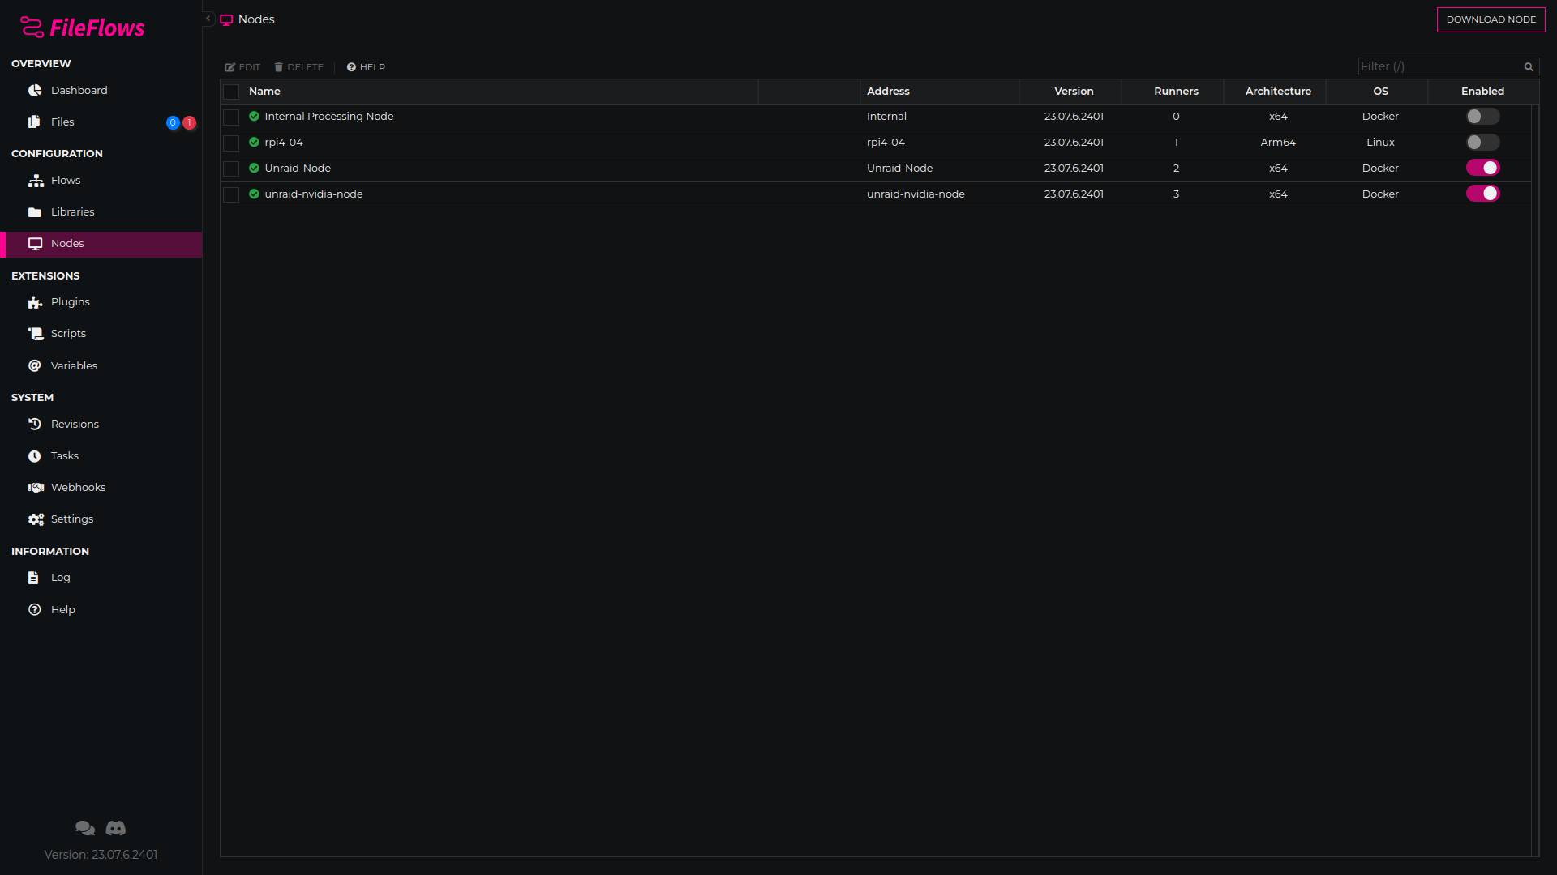Check the rpi4-04 row checkbox
The width and height of the screenshot is (1557, 875).
231,143
